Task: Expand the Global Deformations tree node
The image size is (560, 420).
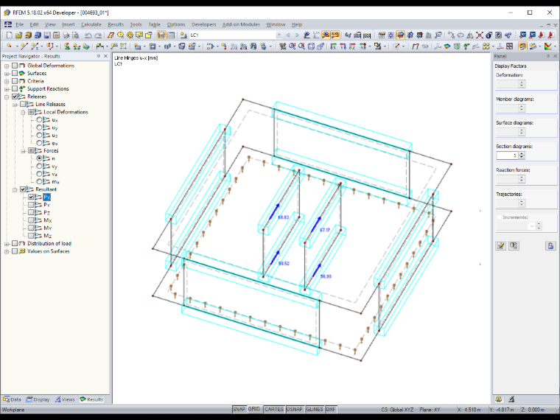Action: click(x=7, y=66)
